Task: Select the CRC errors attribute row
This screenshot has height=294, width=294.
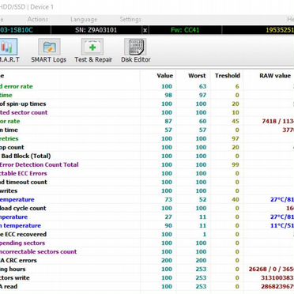Action: (147, 260)
